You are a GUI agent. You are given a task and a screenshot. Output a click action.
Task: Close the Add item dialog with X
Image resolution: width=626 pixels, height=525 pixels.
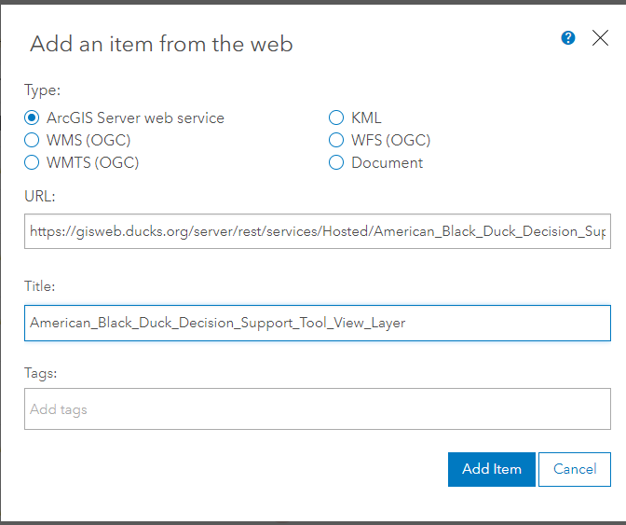click(x=600, y=38)
